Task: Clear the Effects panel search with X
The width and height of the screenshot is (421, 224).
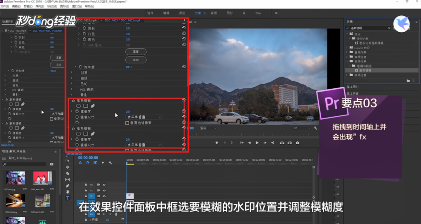Action: pyautogui.click(x=389, y=28)
